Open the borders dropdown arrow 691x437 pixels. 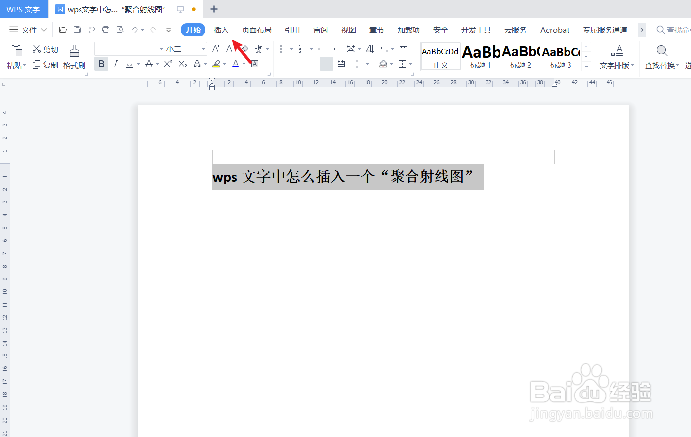[411, 64]
